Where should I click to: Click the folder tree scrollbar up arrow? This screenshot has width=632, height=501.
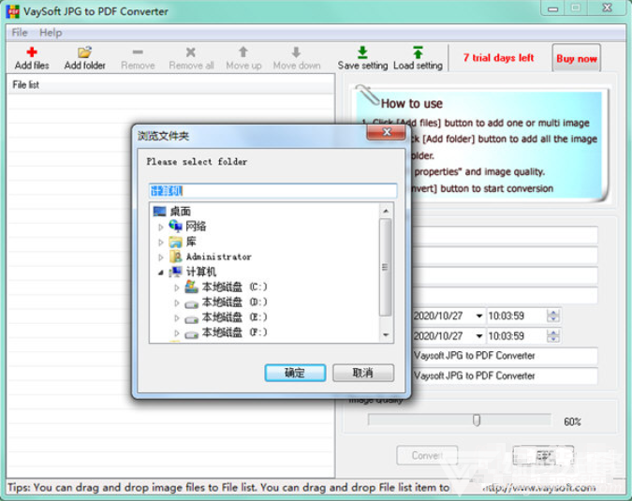click(x=386, y=211)
